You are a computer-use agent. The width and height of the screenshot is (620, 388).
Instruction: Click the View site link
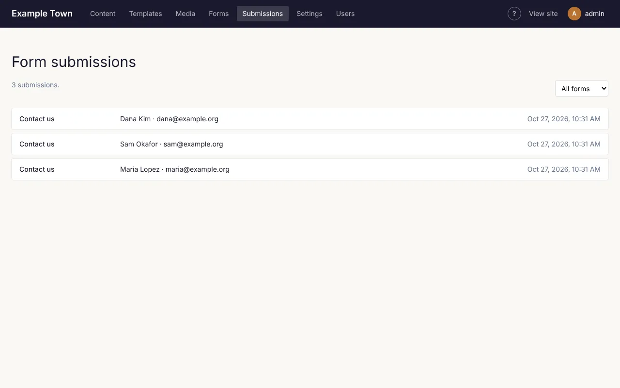click(543, 14)
